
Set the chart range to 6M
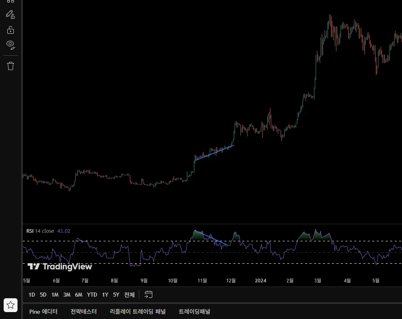(x=79, y=295)
